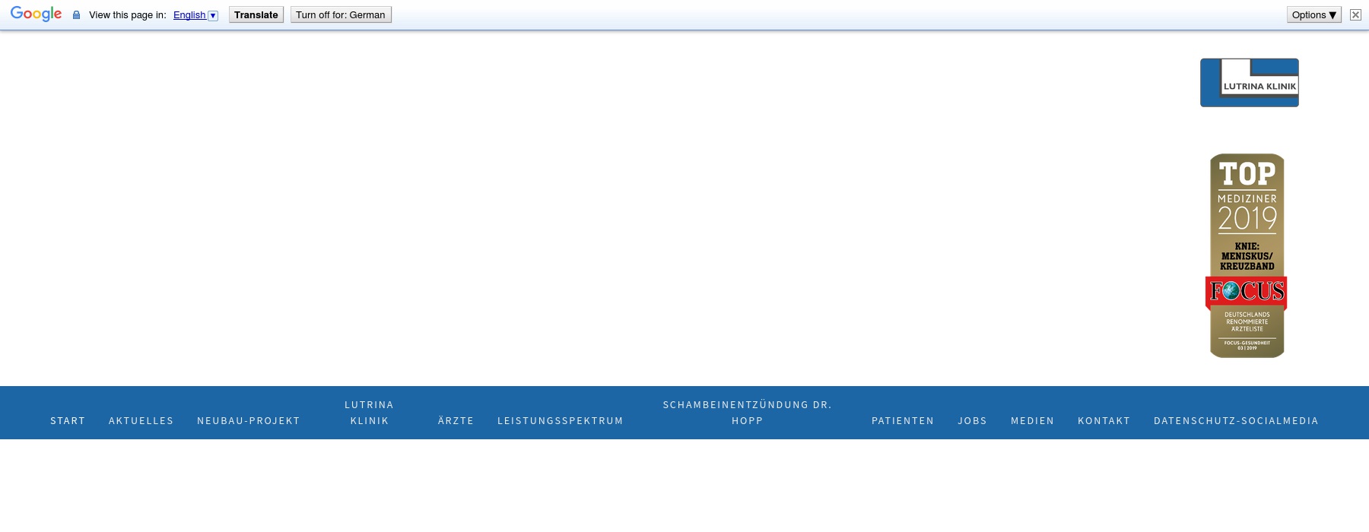Go to the Start menu item
The height and width of the screenshot is (532, 1369).
click(x=68, y=421)
